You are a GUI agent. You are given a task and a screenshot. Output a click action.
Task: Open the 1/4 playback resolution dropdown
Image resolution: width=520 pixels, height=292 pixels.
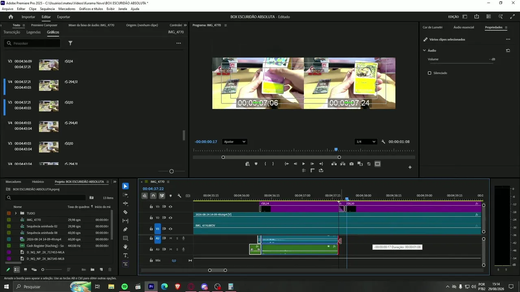[365, 142]
